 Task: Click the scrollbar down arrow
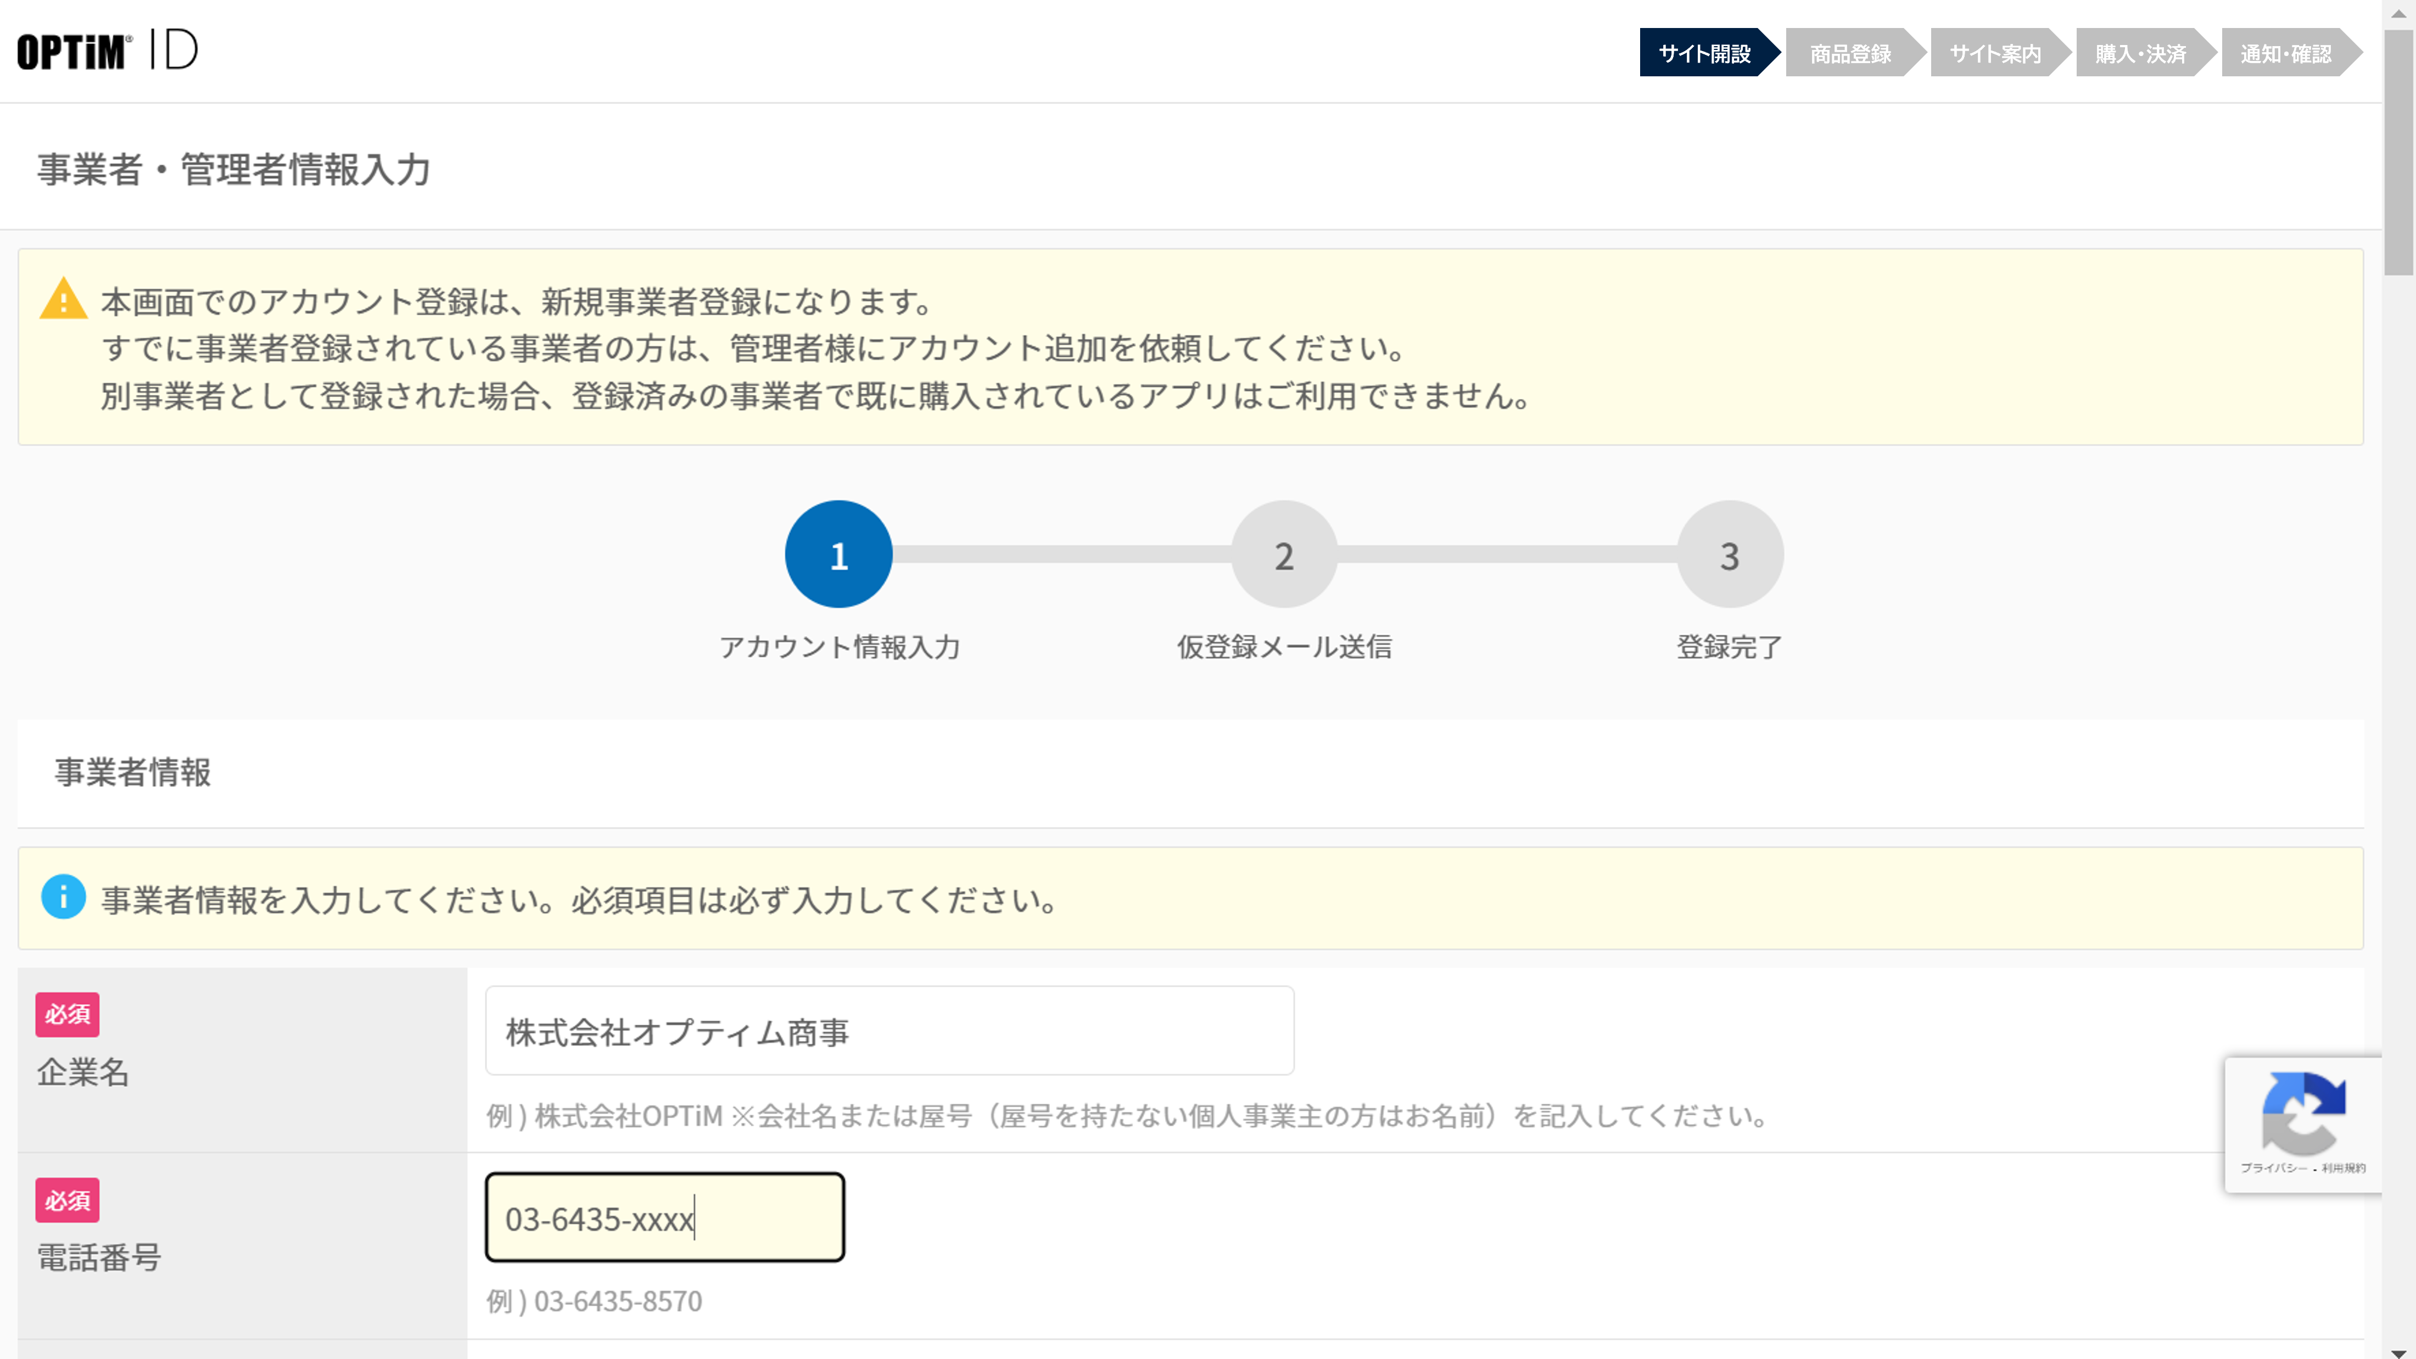pos(2398,1351)
